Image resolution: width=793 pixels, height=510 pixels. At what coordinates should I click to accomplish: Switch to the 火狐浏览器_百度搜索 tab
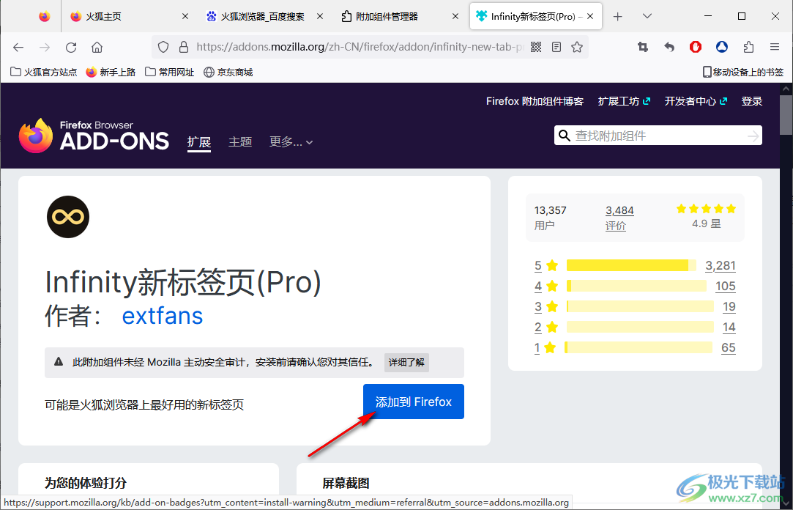[x=264, y=17]
